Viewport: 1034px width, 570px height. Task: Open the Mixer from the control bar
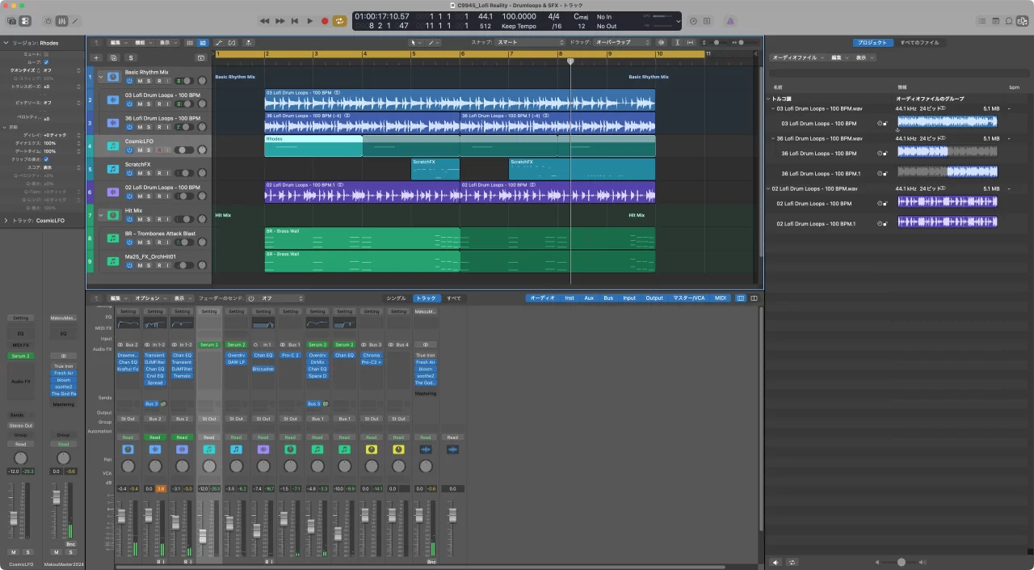[61, 21]
